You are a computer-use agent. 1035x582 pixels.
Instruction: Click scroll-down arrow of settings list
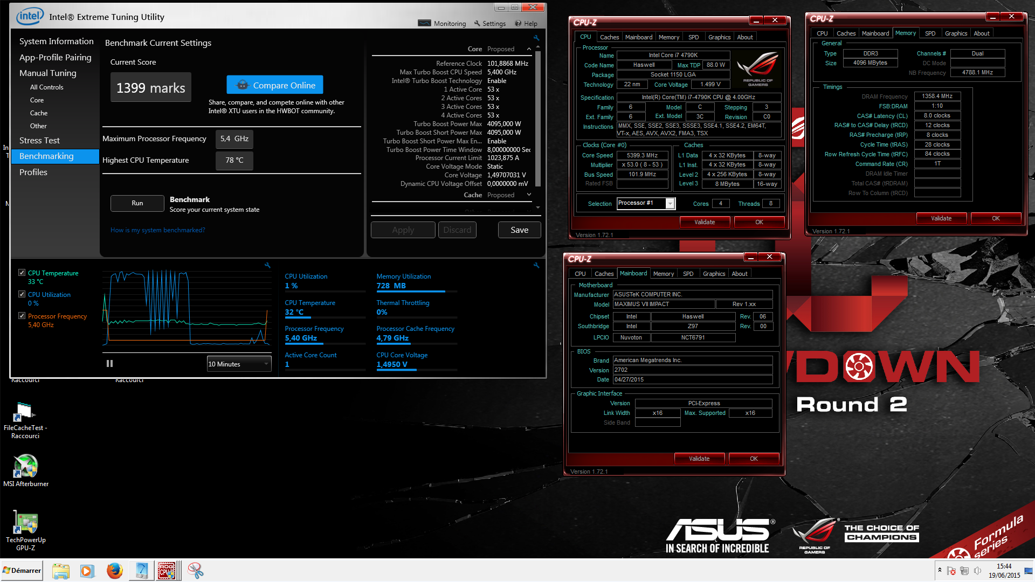537,207
